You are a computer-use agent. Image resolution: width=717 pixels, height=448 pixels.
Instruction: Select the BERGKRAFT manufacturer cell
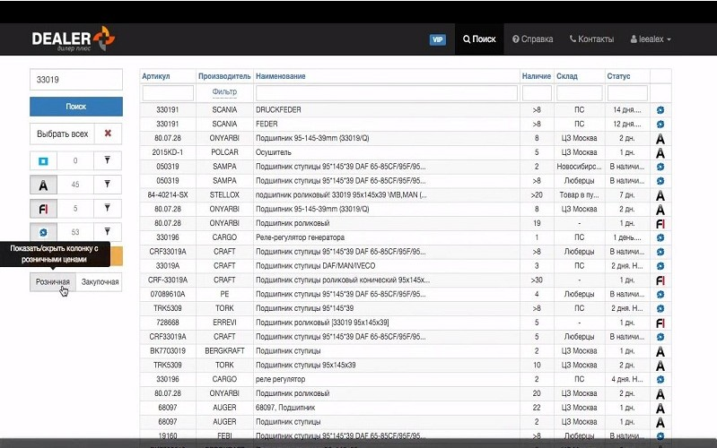click(x=224, y=350)
